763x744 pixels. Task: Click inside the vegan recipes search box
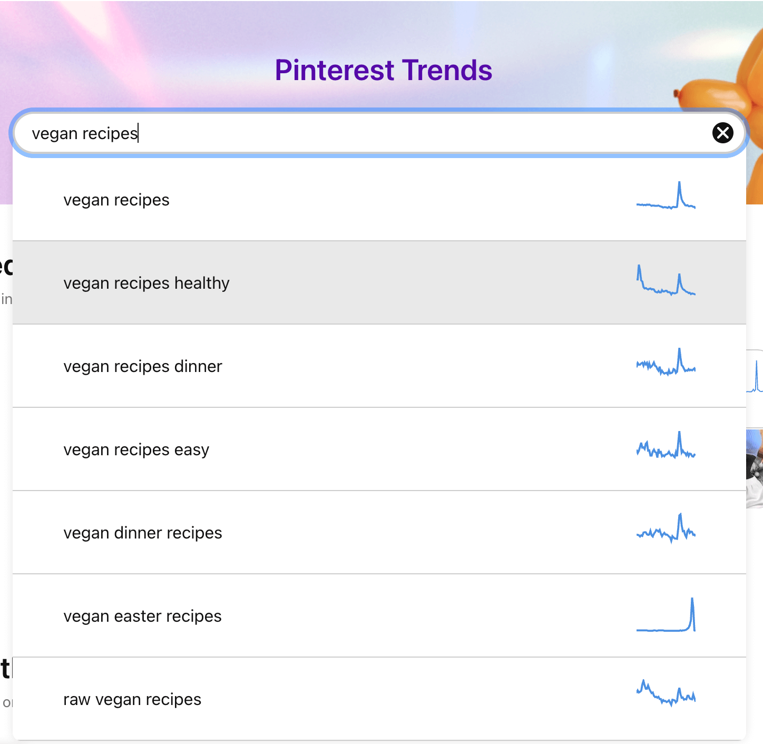point(369,133)
